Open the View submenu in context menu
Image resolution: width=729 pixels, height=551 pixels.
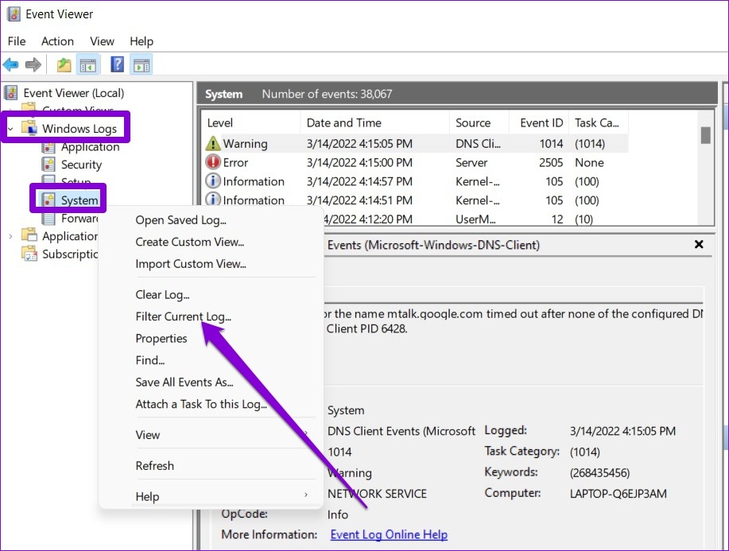point(148,435)
